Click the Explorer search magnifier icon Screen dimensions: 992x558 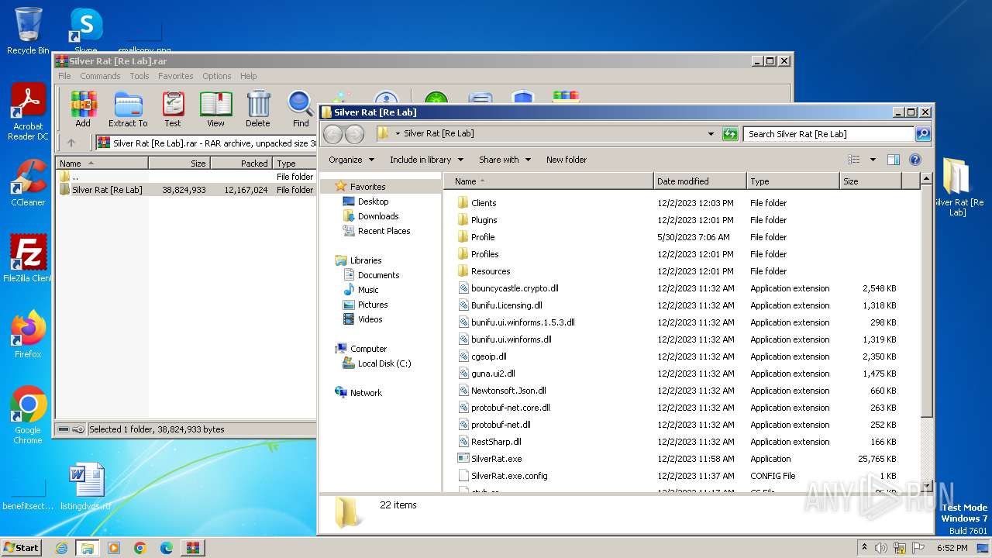[923, 134]
